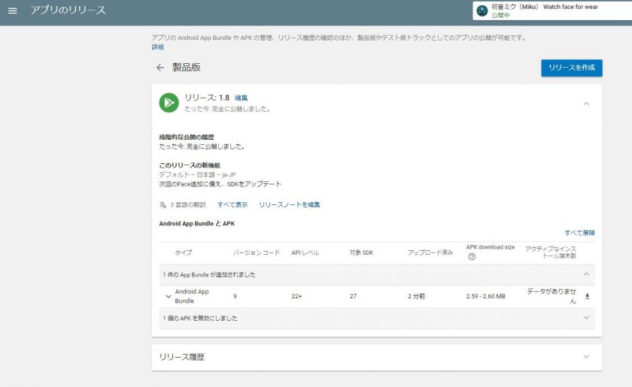Expand the リリース履歴 section
The height and width of the screenshot is (387, 632).
point(376,357)
